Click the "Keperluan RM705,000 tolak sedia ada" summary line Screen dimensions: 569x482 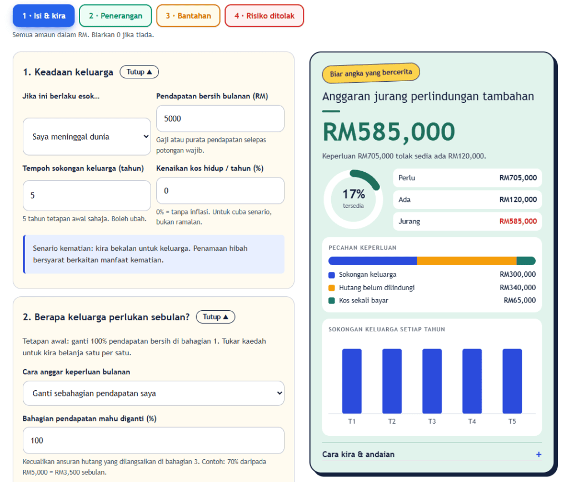[x=404, y=156]
